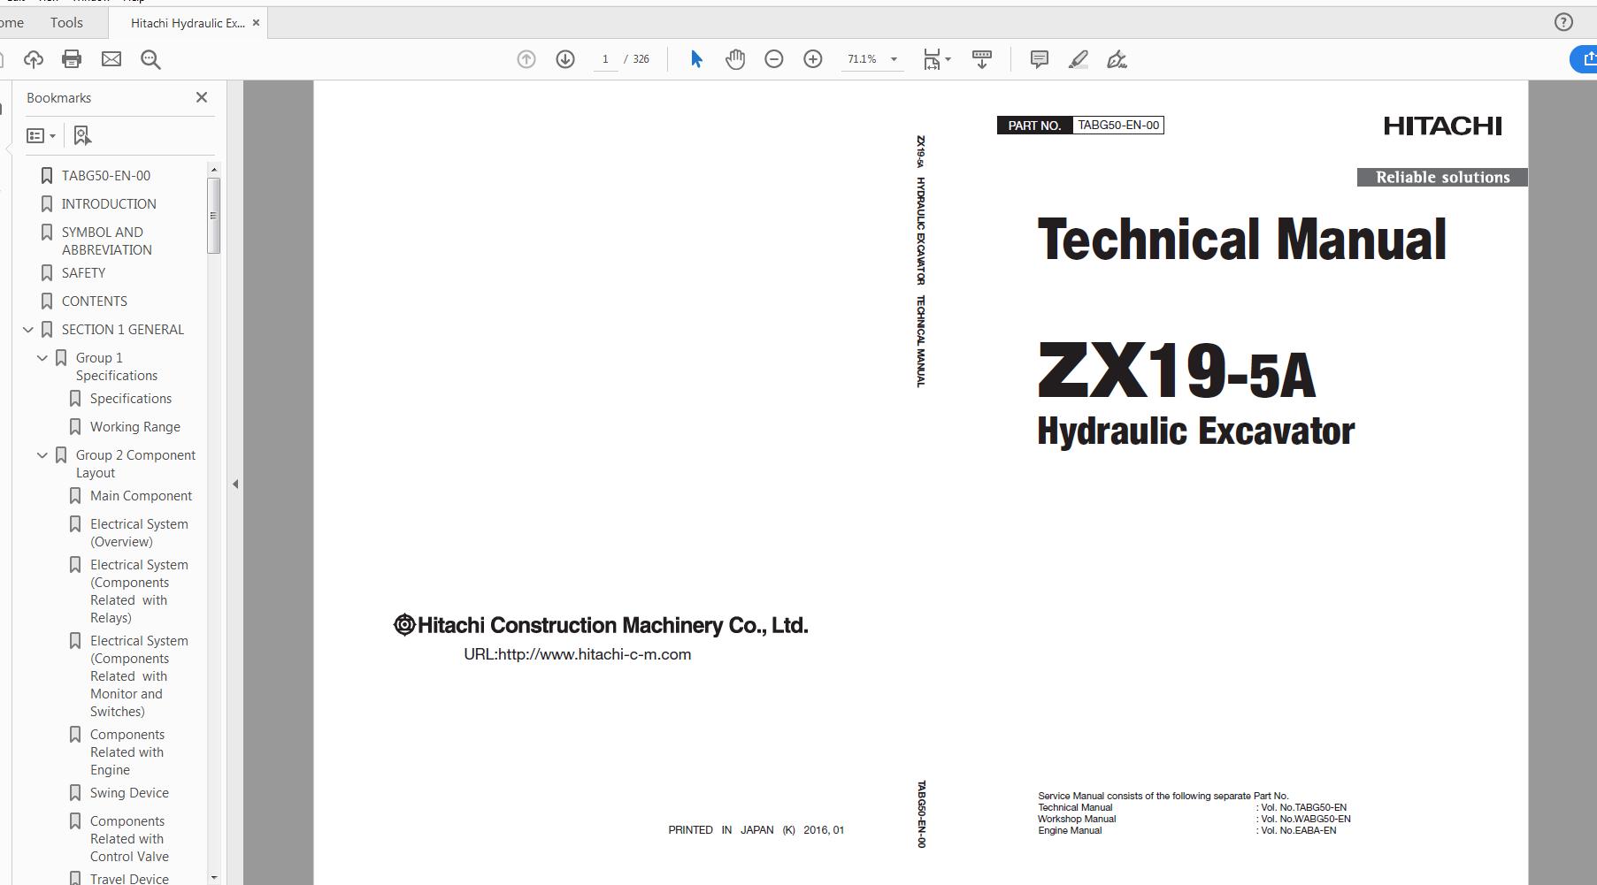
Task: Click the find current bookmark icon
Action: click(x=82, y=135)
